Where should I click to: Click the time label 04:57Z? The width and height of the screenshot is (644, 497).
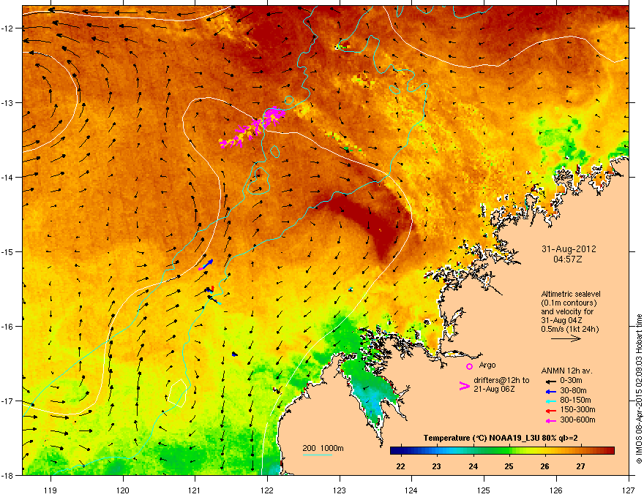click(x=568, y=259)
